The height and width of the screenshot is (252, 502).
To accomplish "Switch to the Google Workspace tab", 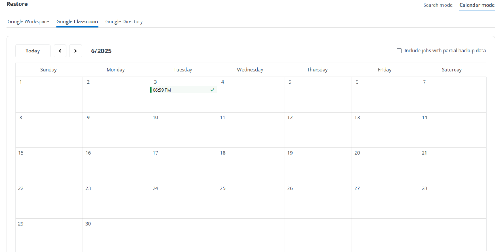I will point(28,21).
